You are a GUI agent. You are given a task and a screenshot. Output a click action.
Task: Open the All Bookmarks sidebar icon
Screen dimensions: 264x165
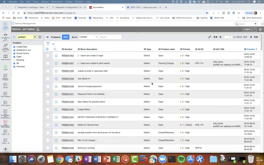pyautogui.click(x=5, y=57)
